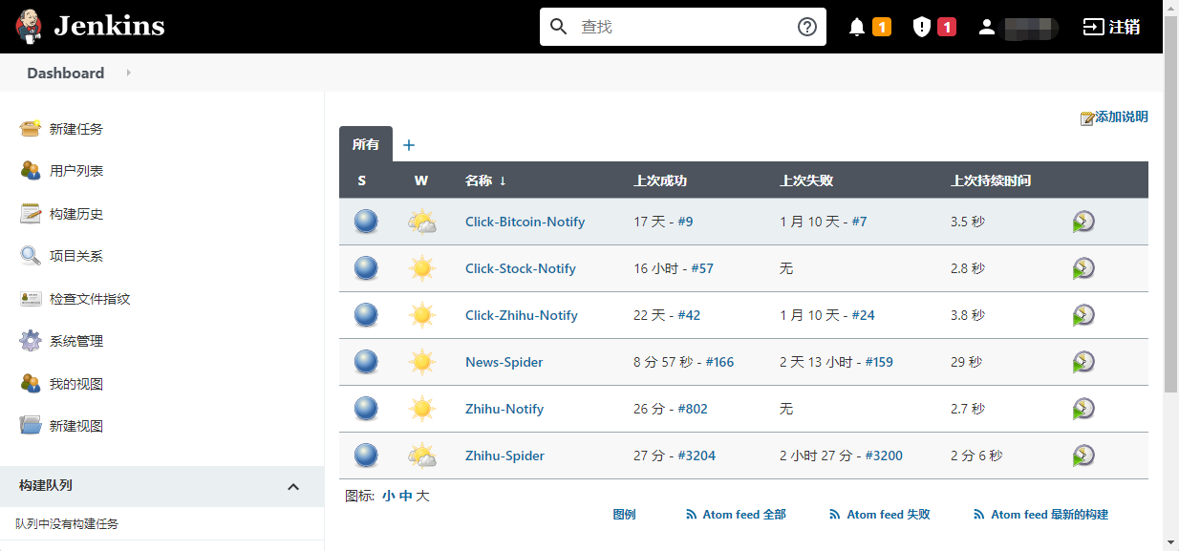The image size is (1179, 551).
Task: Click in the 查找 search box
Action: 683,27
